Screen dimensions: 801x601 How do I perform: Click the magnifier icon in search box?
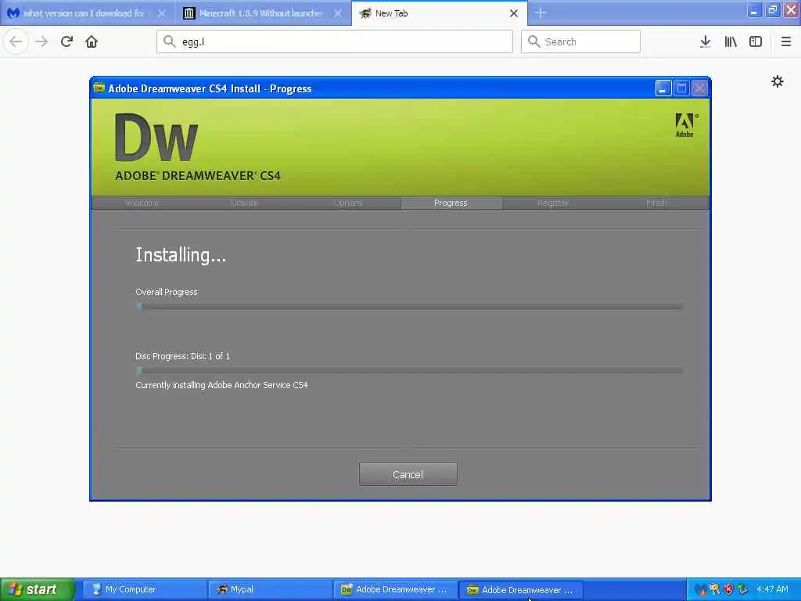(533, 41)
